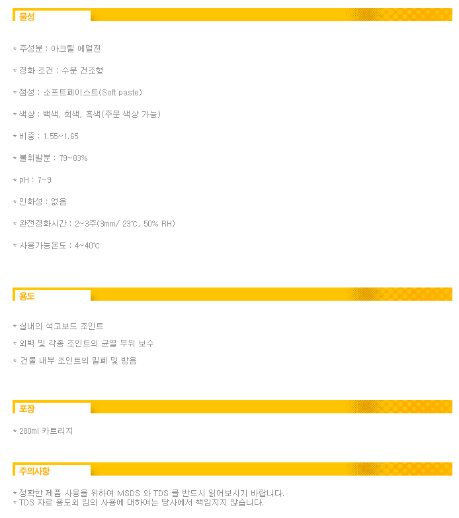Select the 인화성 없음 line
Viewport: 459px width, 518px height.
(40, 201)
